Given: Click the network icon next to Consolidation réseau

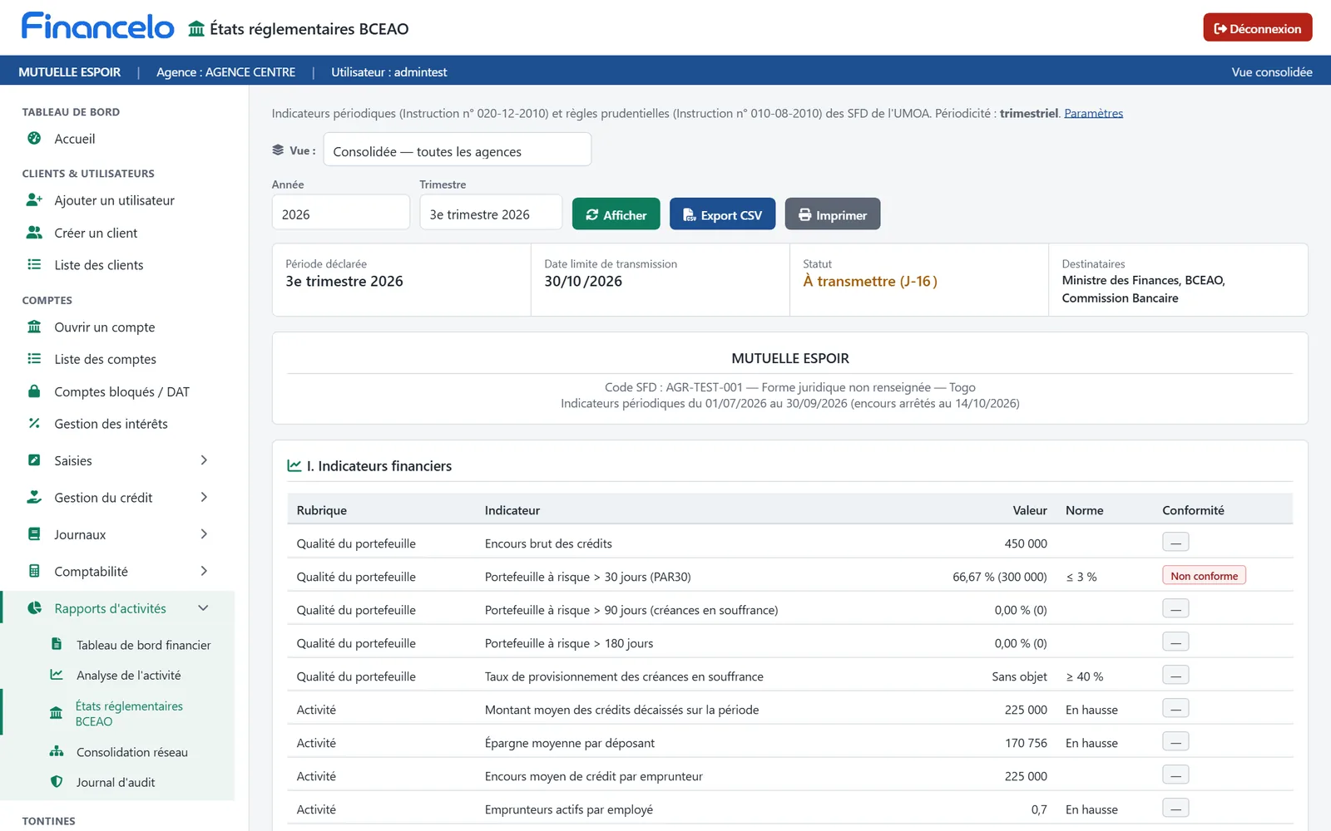Looking at the screenshot, I should click(57, 751).
